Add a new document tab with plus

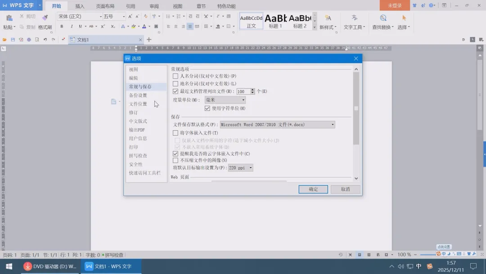[149, 40]
